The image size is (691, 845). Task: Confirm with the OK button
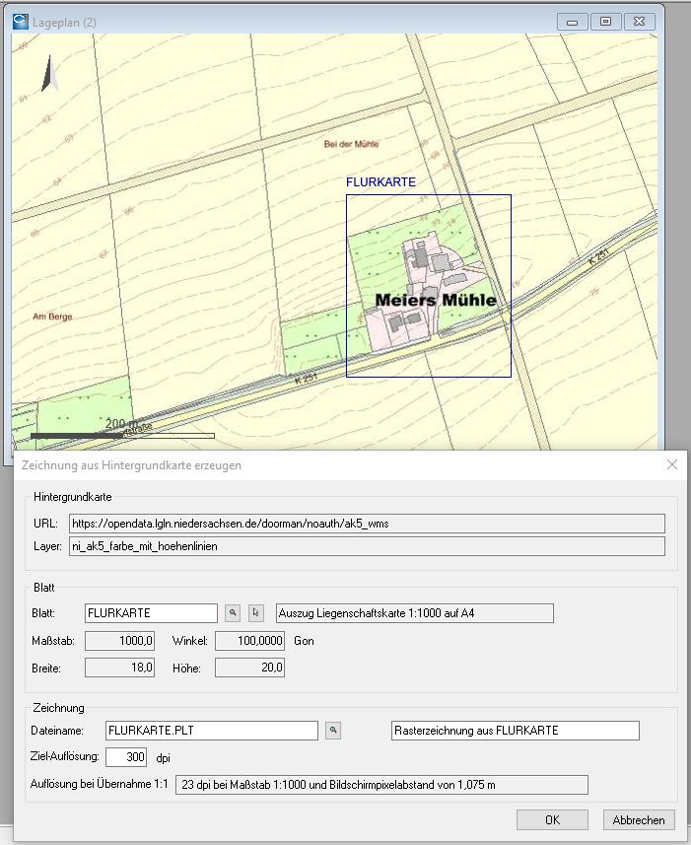click(552, 819)
